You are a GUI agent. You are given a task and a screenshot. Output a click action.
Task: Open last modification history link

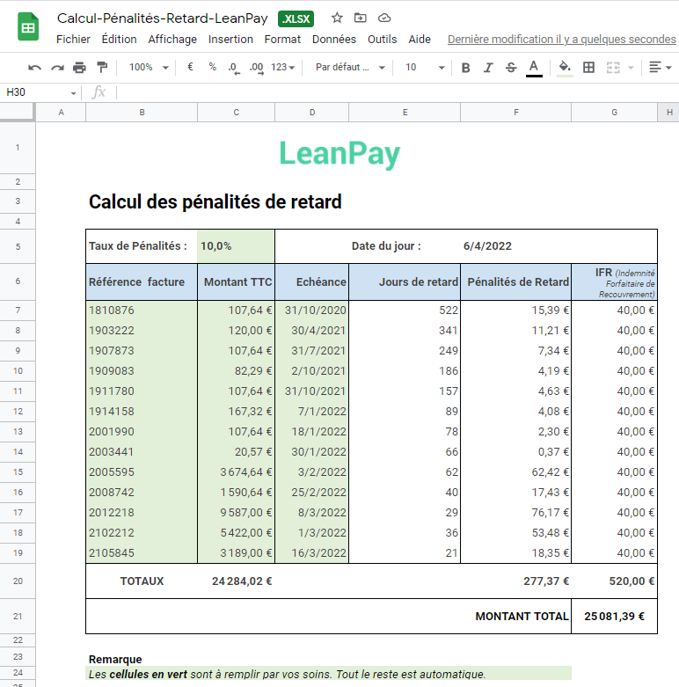(561, 39)
